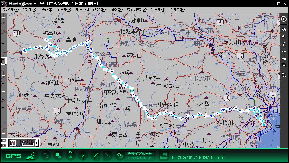Click the 丹沢山 mountain label
Viewport: 289px width, 163px height.
click(x=210, y=140)
